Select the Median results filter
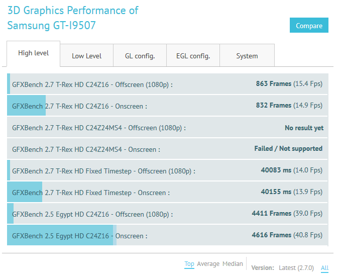 pyautogui.click(x=233, y=264)
